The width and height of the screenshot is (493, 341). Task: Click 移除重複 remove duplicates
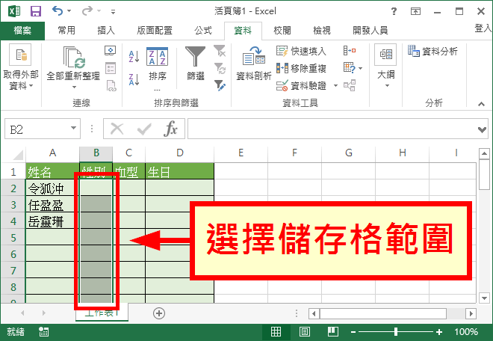click(x=301, y=68)
